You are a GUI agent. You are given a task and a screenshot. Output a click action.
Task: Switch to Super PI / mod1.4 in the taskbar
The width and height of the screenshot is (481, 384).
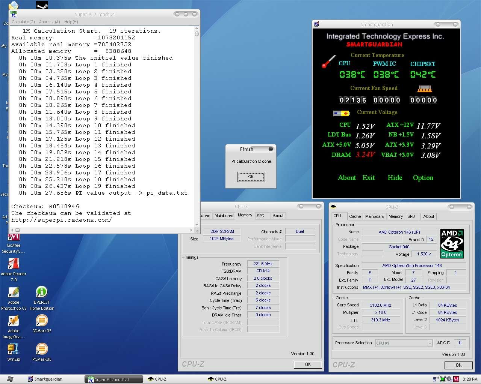(114, 379)
